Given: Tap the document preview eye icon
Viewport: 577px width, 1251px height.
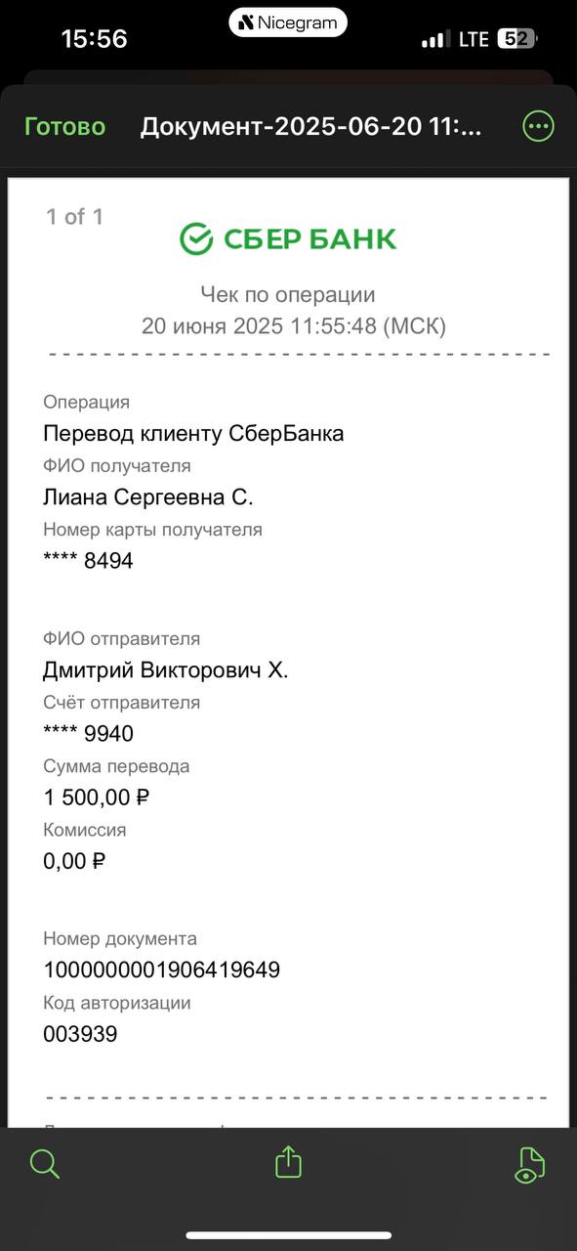Looking at the screenshot, I should (528, 1165).
